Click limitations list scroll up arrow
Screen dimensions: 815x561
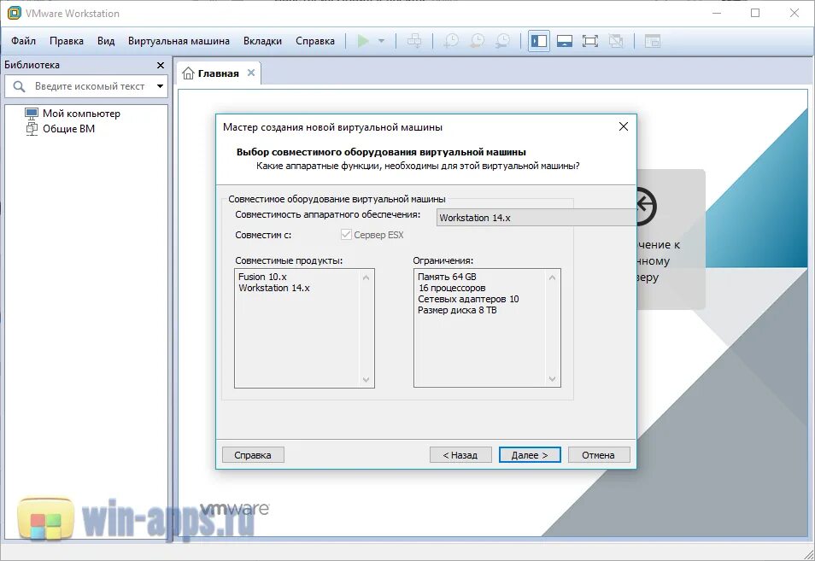(x=552, y=278)
